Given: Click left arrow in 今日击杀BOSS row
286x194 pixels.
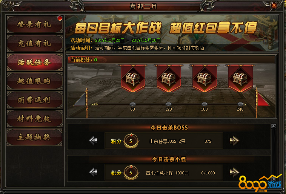Looking at the screenshot, I should pos(93,141).
